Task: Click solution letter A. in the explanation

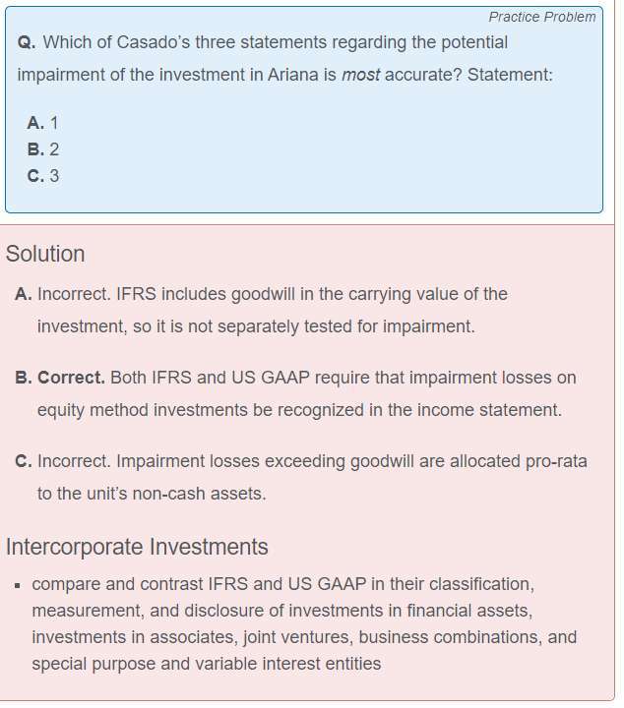Action: click(x=24, y=294)
